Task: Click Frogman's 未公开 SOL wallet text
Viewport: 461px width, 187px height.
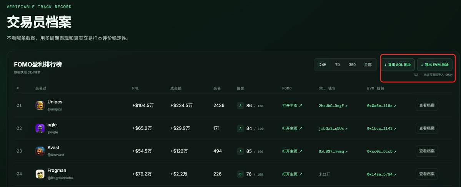Action: click(325, 174)
